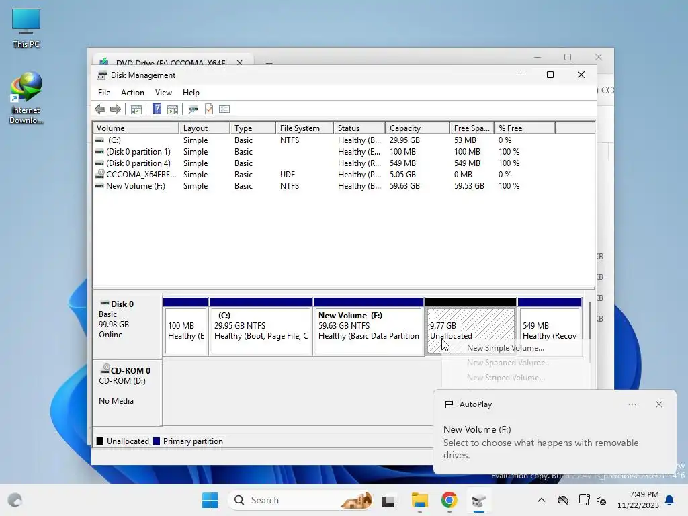This screenshot has height=516, width=688.
Task: Open This PC desktop icon
Action: click(26, 28)
